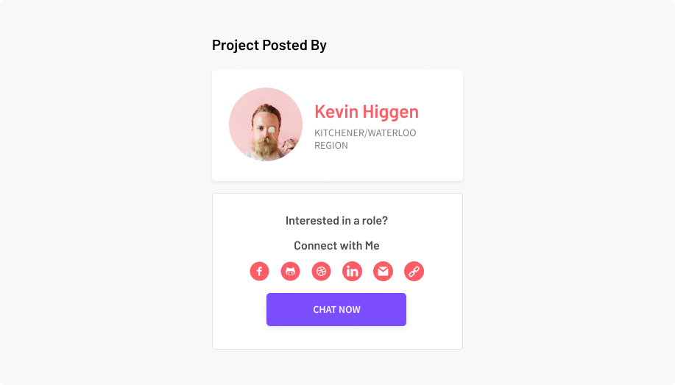Send email via the envelope icon

coord(383,272)
